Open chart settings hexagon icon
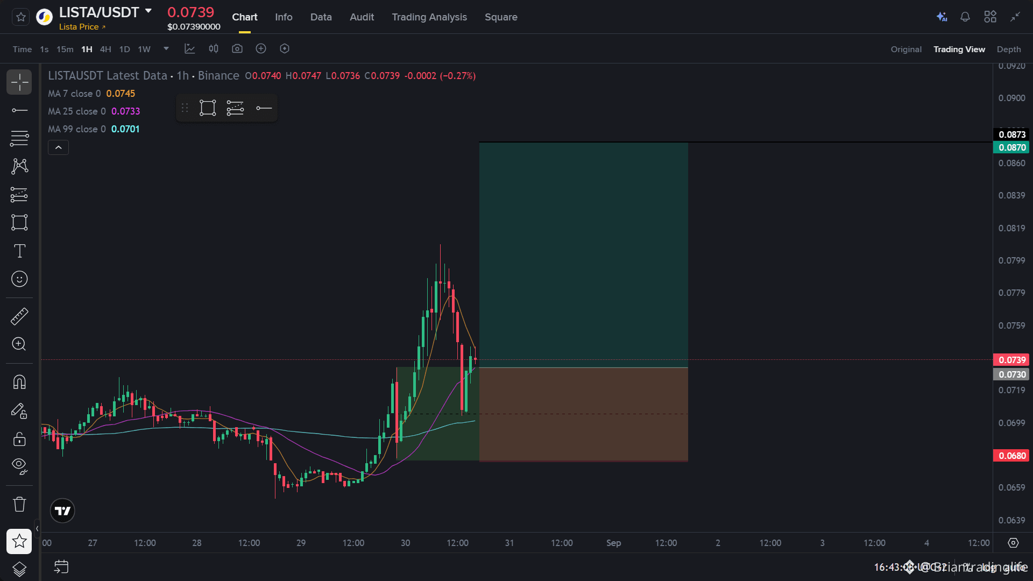The height and width of the screenshot is (581, 1033). pyautogui.click(x=285, y=49)
